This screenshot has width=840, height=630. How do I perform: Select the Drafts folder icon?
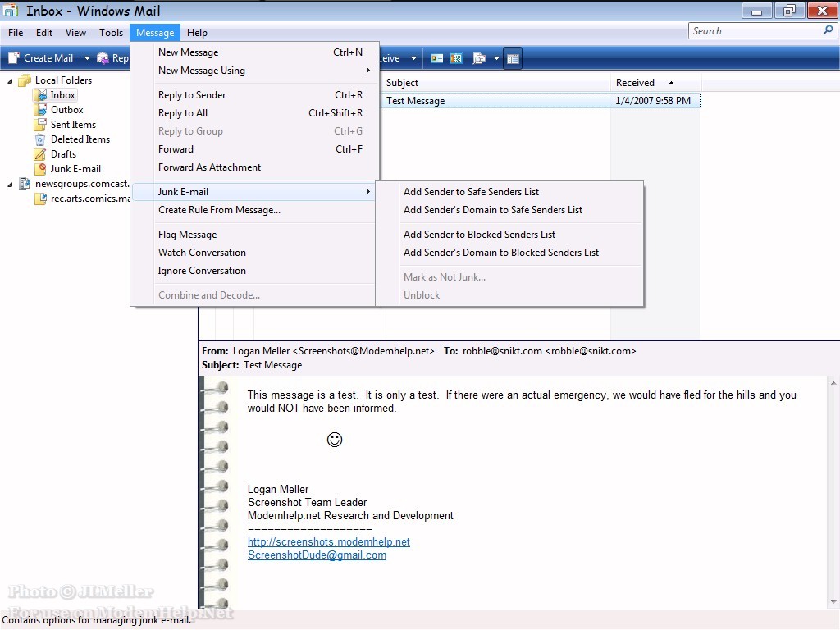click(41, 154)
